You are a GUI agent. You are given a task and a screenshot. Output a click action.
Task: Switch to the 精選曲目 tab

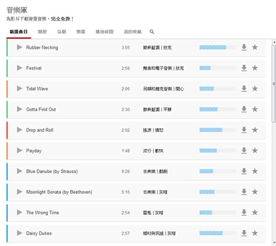point(19,32)
